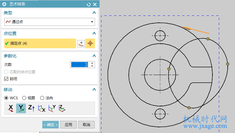Select the WCS radio button

click(x=6, y=98)
